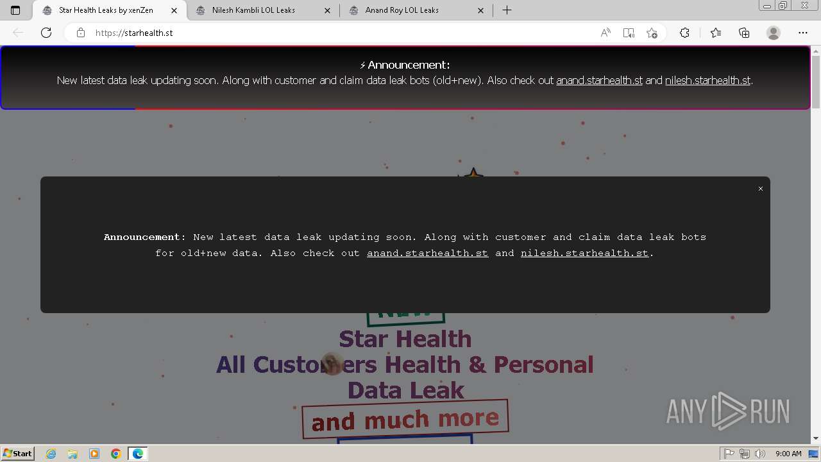
Task: Click the scrollbar down arrow
Action: [816, 439]
